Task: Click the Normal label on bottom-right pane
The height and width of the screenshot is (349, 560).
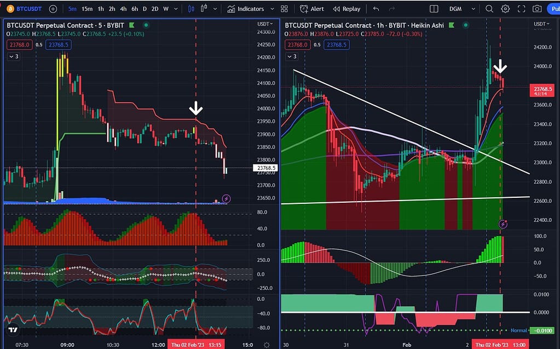Action: point(518,330)
